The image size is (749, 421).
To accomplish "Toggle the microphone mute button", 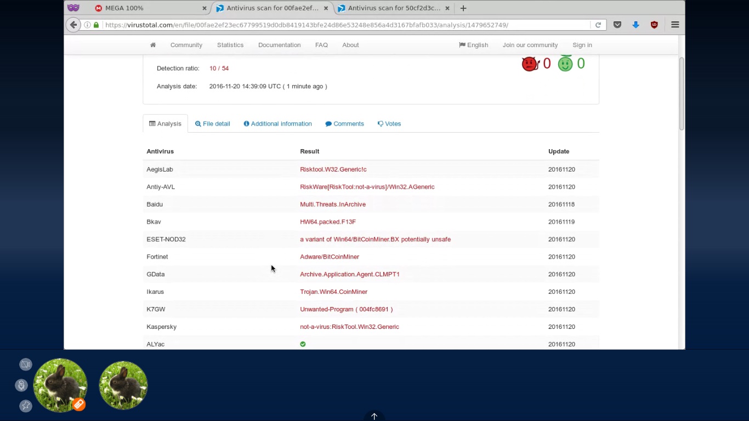I will (21, 385).
